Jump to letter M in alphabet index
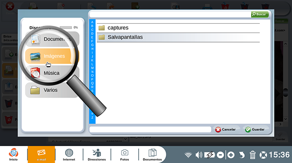 pos(92,68)
